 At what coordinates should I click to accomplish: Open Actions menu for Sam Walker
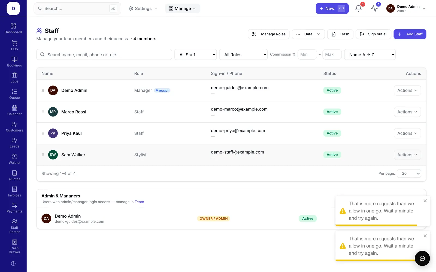(407, 155)
